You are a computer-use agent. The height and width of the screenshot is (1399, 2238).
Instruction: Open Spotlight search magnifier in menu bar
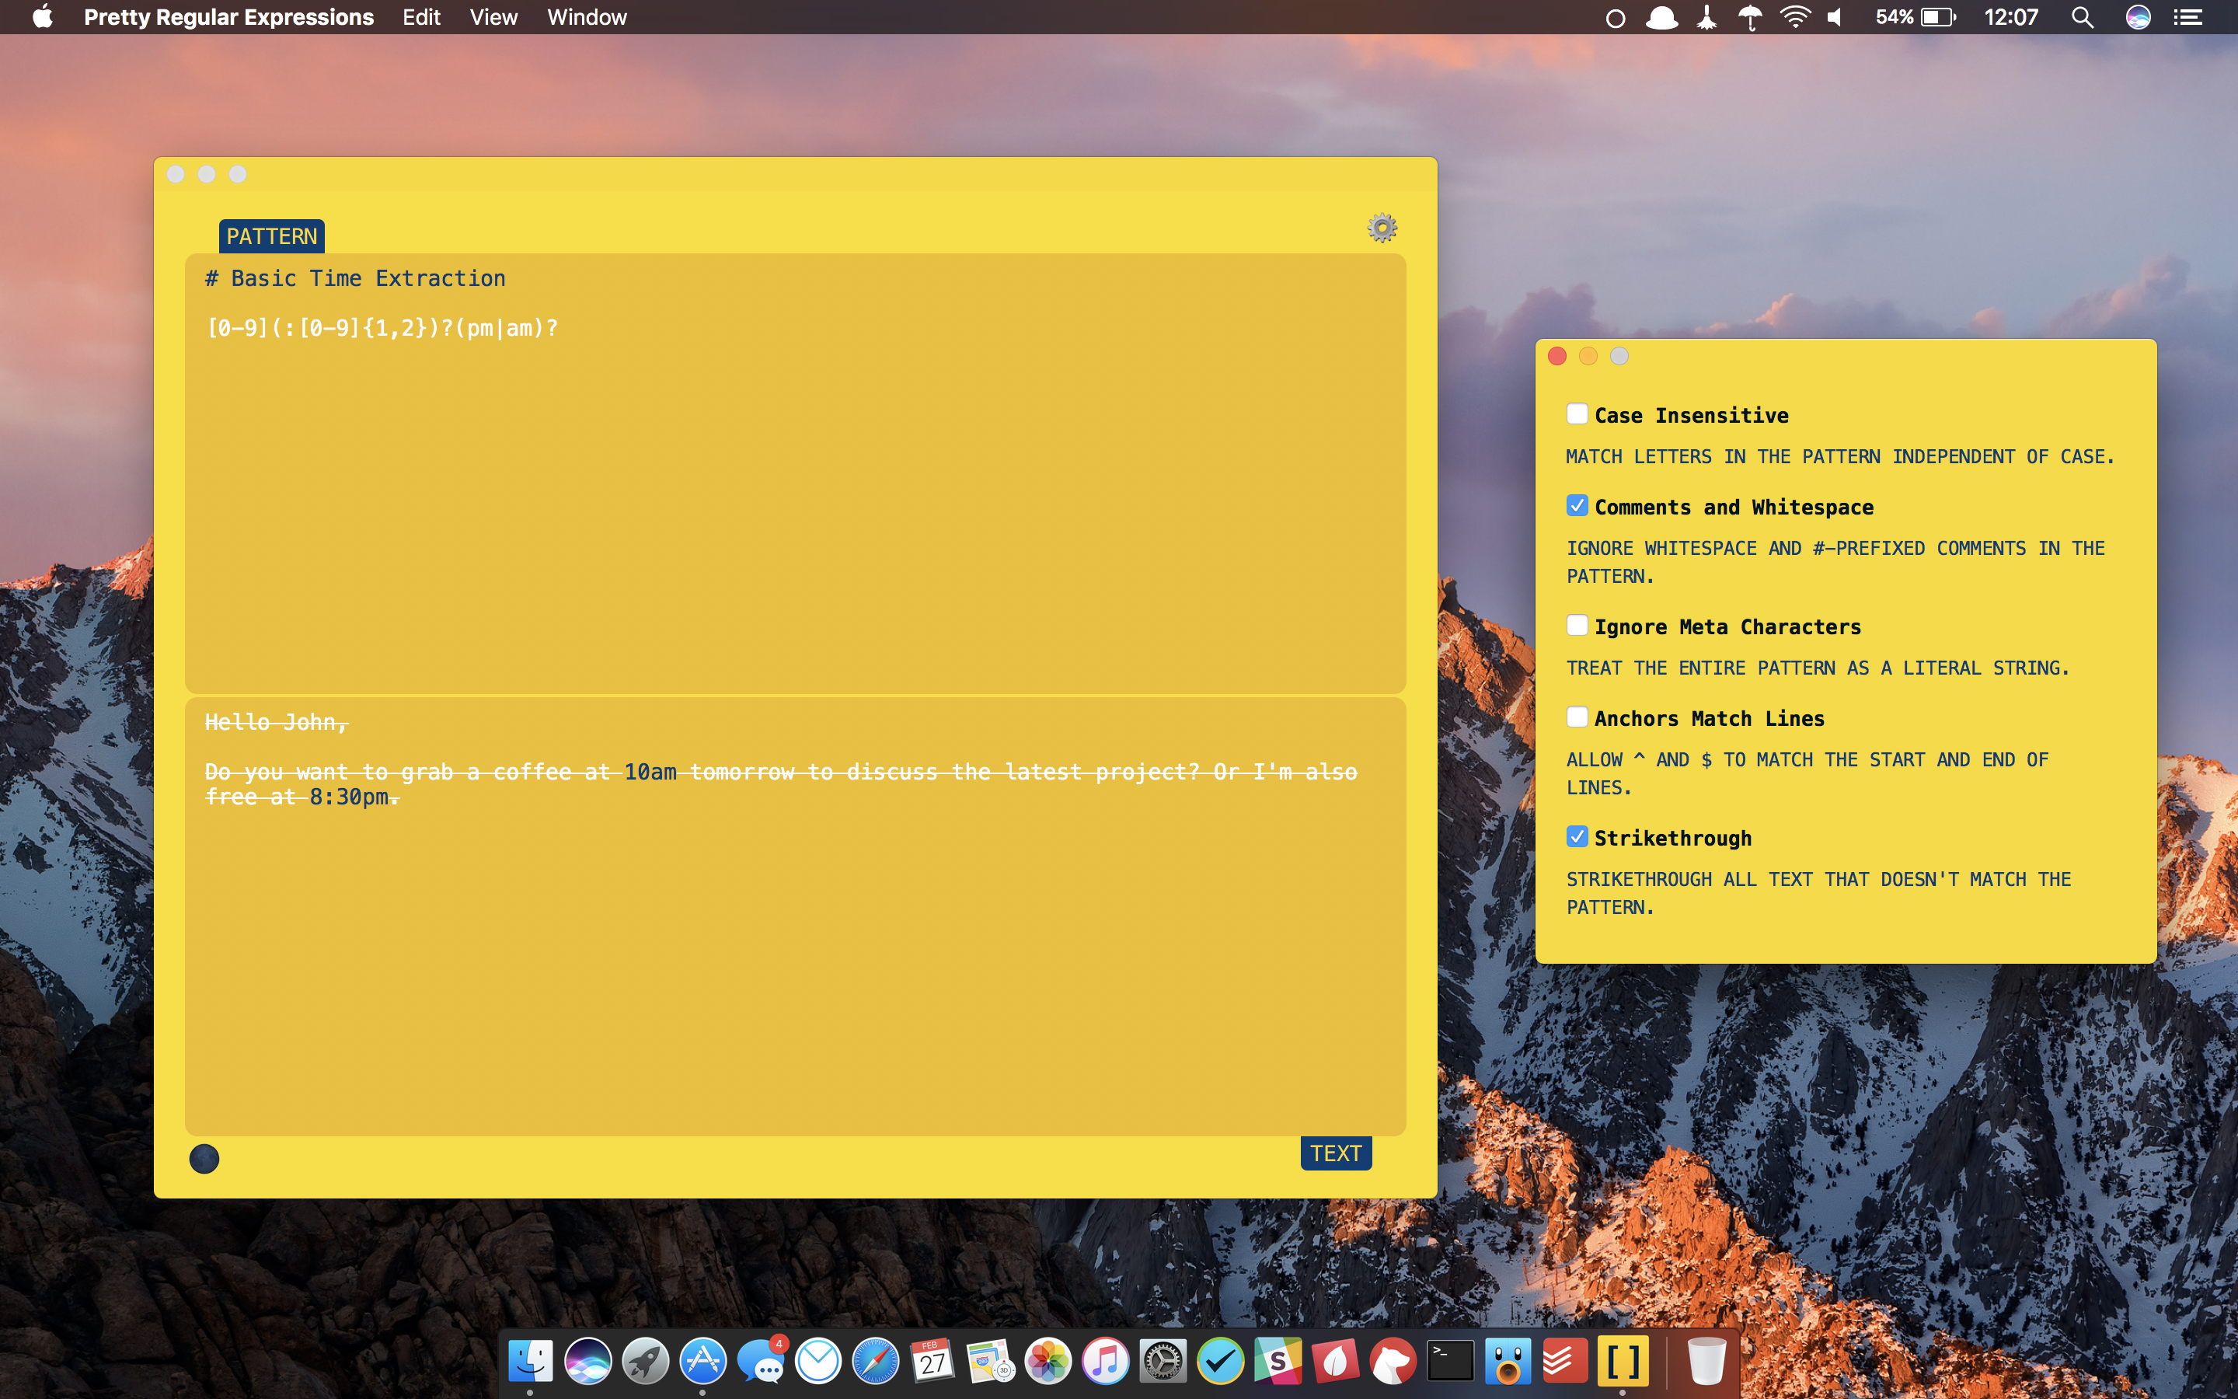[x=2082, y=16]
